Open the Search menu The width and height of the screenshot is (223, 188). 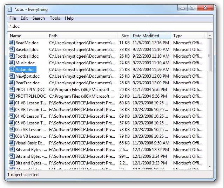pos(39,18)
